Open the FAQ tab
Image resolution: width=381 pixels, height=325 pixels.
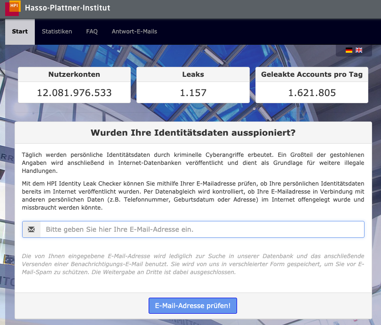[92, 32]
